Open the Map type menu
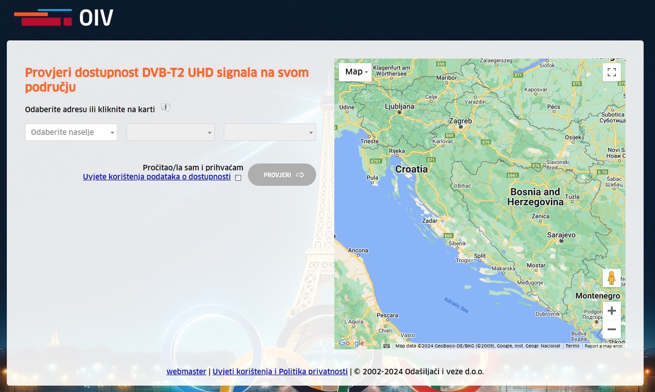The image size is (655, 392). (355, 72)
